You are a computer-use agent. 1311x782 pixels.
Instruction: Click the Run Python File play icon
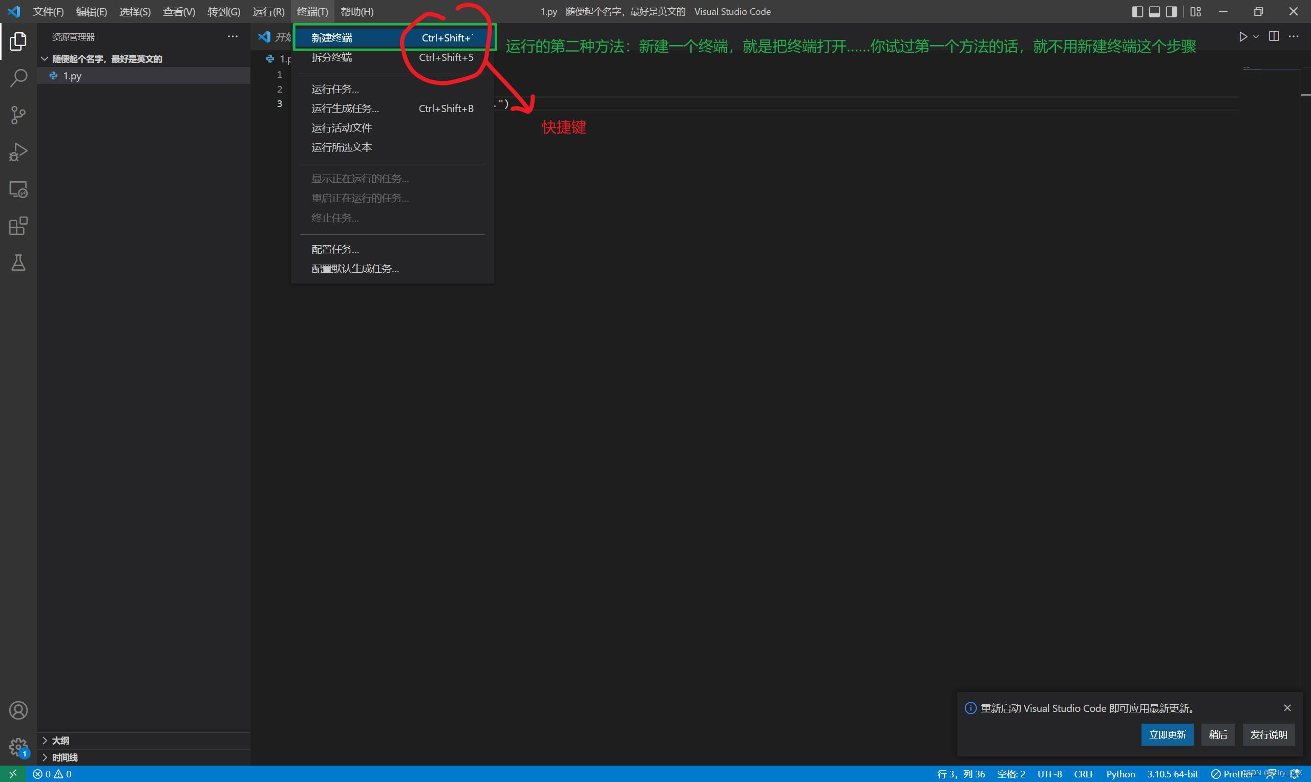pyautogui.click(x=1242, y=36)
